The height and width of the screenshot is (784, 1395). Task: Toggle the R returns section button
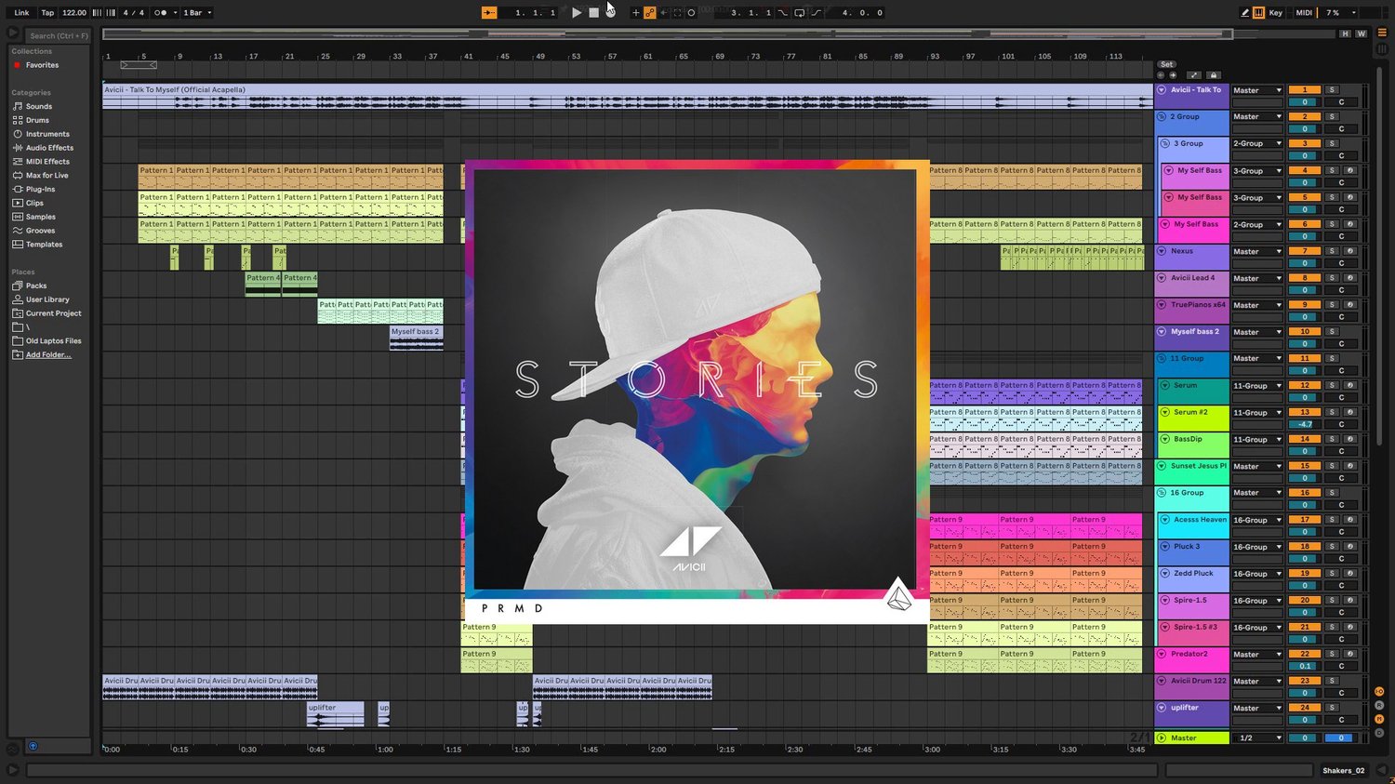(1379, 705)
